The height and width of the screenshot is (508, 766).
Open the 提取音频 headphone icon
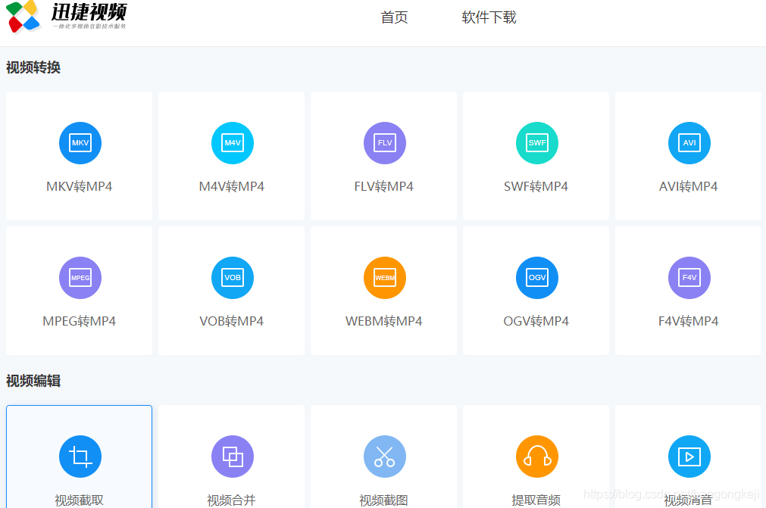click(x=536, y=457)
